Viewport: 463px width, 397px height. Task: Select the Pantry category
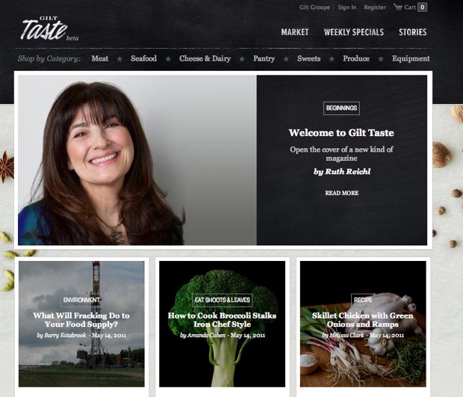pos(264,58)
